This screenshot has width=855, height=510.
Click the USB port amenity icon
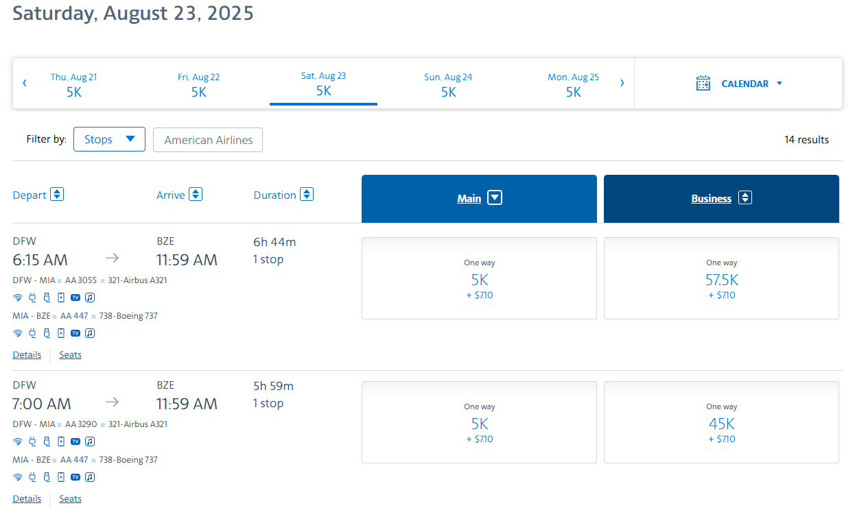[x=47, y=297]
